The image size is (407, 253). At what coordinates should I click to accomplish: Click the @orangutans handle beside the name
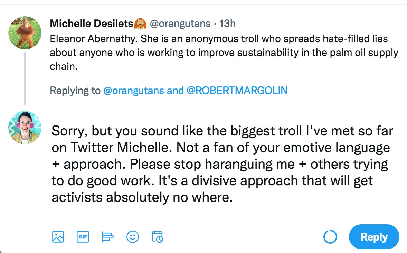[x=180, y=24]
